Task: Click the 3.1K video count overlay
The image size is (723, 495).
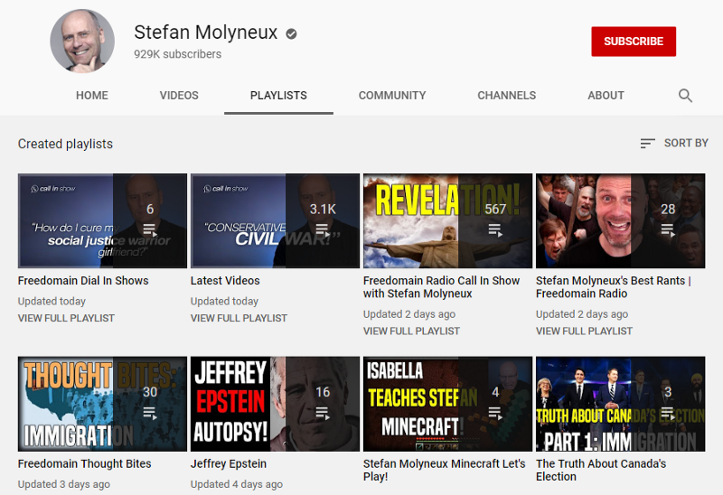Action: pos(323,210)
